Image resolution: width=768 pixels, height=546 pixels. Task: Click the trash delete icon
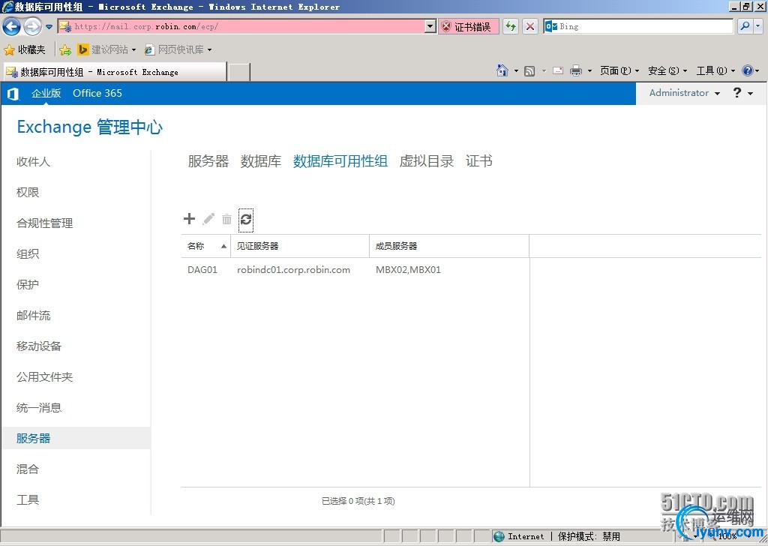pos(226,219)
